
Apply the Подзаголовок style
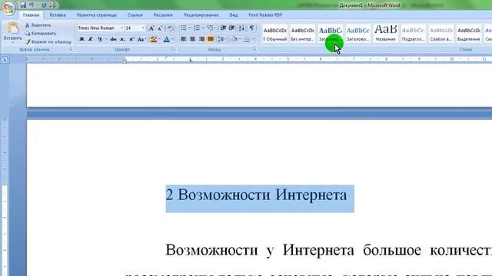click(414, 34)
